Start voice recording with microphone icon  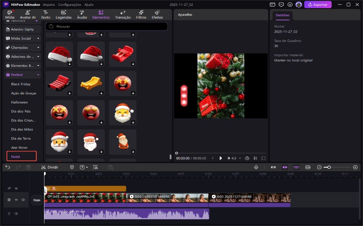tap(256, 167)
